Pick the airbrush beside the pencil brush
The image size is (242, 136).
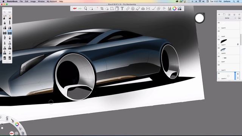coord(9,17)
